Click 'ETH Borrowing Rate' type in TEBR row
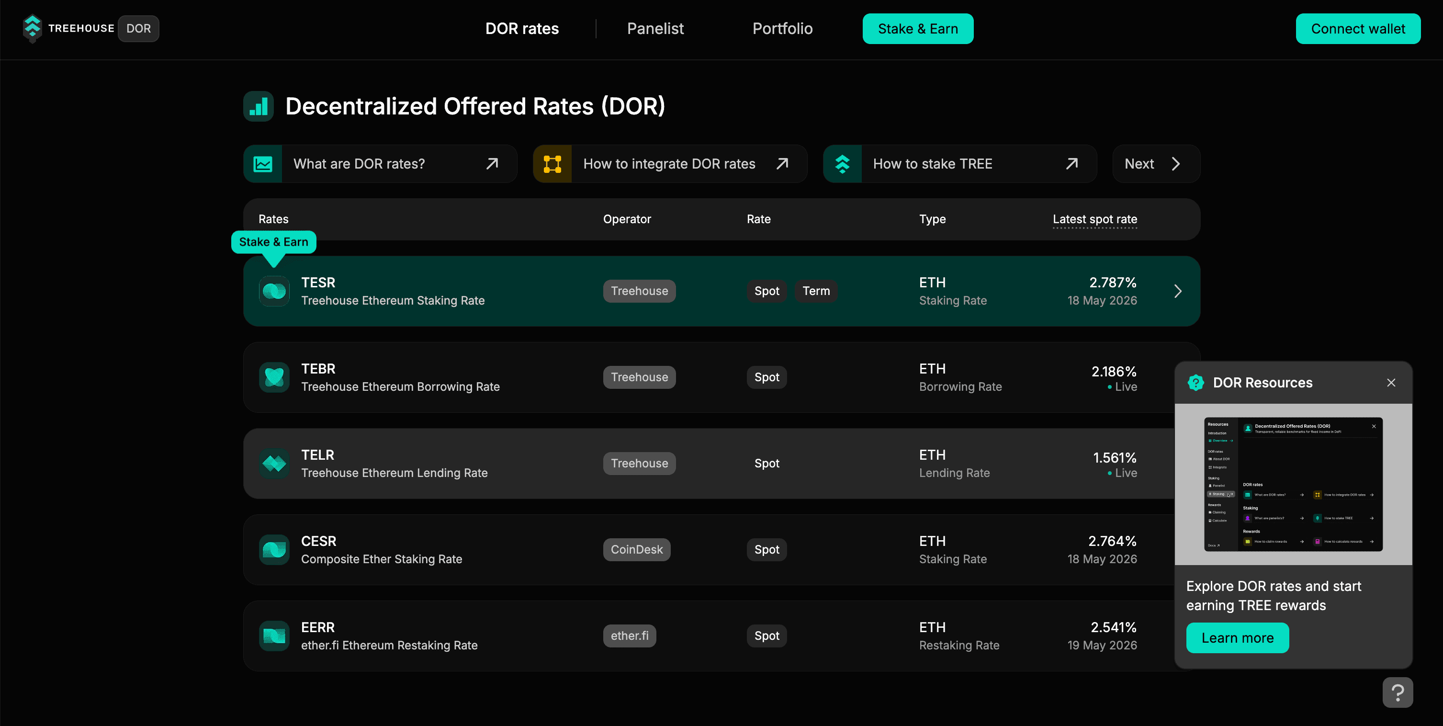The image size is (1443, 726). click(x=960, y=377)
